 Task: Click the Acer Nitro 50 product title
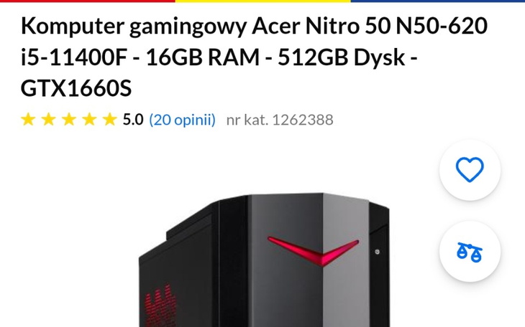[x=254, y=57]
